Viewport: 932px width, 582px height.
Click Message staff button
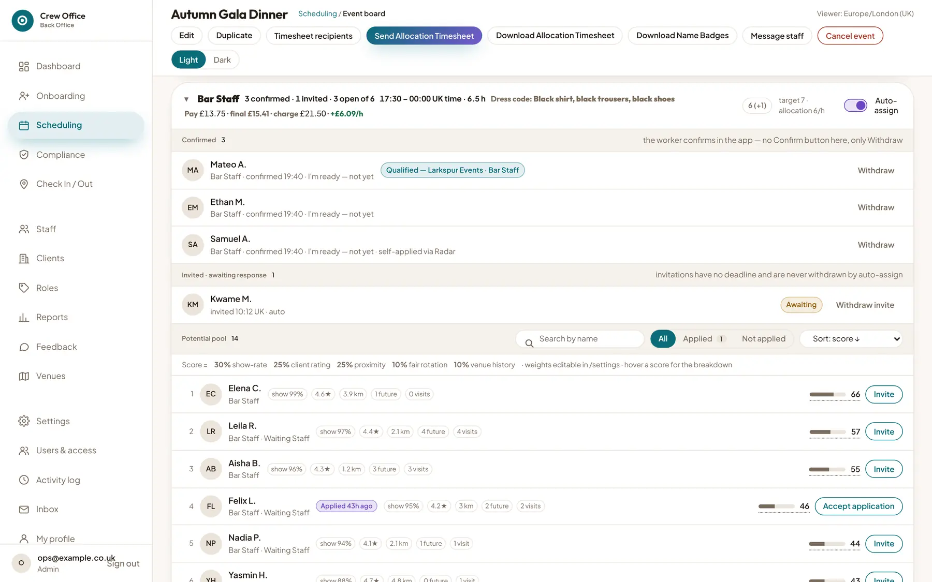tap(777, 36)
